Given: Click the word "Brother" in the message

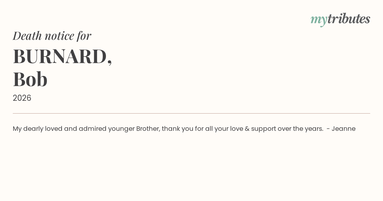Looking at the screenshot, I should 148,129.
